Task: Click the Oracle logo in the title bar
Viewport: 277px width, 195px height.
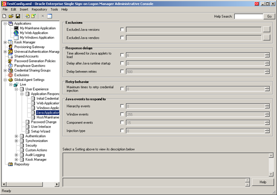Action: (x=4, y=4)
